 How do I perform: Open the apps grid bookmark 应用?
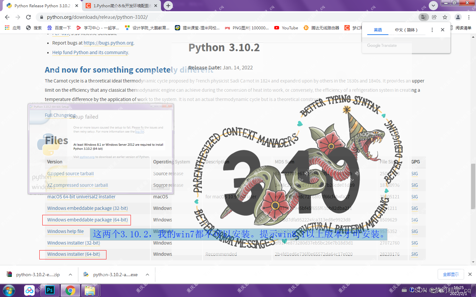13,28
